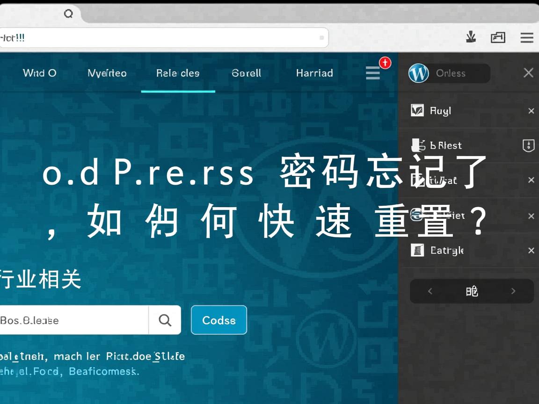Open the hamburger menu with the red badge

coord(372,73)
